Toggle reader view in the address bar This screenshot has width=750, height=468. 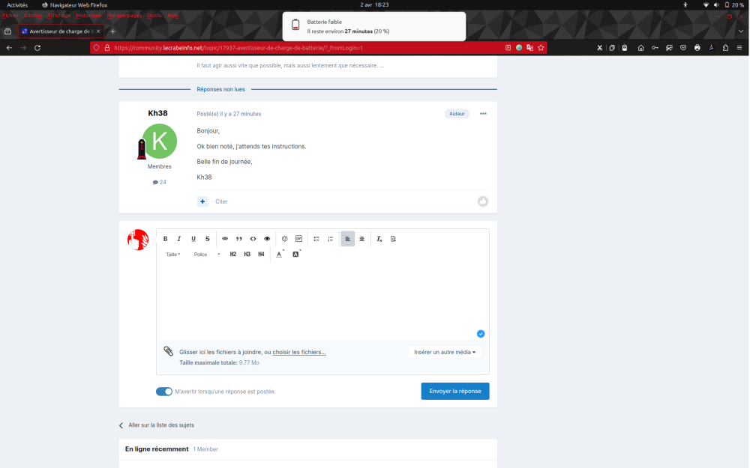508,48
